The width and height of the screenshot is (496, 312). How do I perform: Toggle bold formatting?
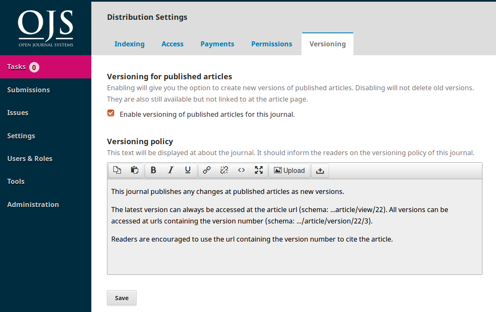(x=153, y=170)
